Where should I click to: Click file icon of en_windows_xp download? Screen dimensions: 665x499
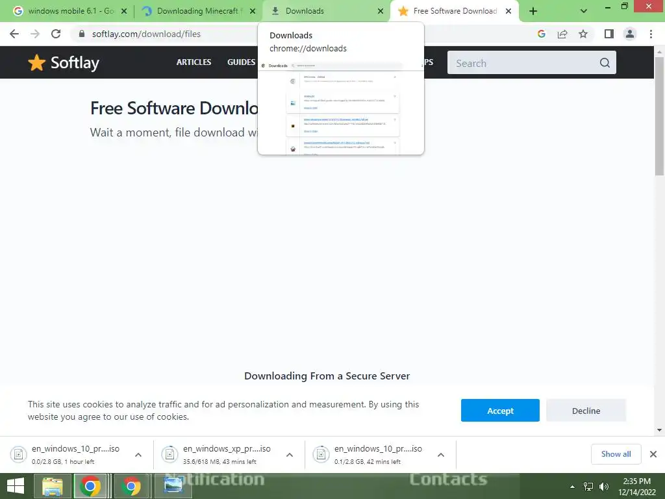tap(169, 454)
